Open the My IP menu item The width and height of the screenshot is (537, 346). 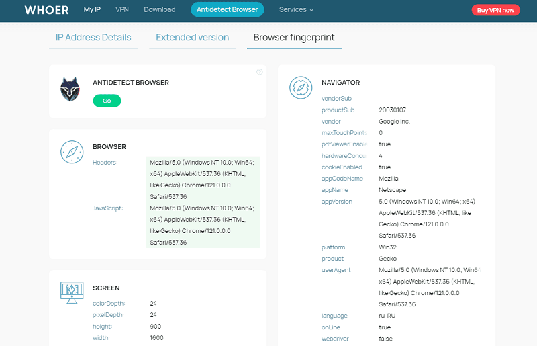[x=92, y=10]
